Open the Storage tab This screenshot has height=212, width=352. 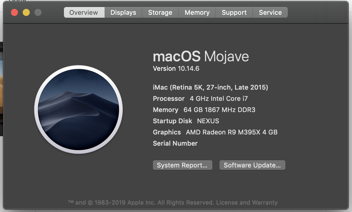(x=160, y=12)
